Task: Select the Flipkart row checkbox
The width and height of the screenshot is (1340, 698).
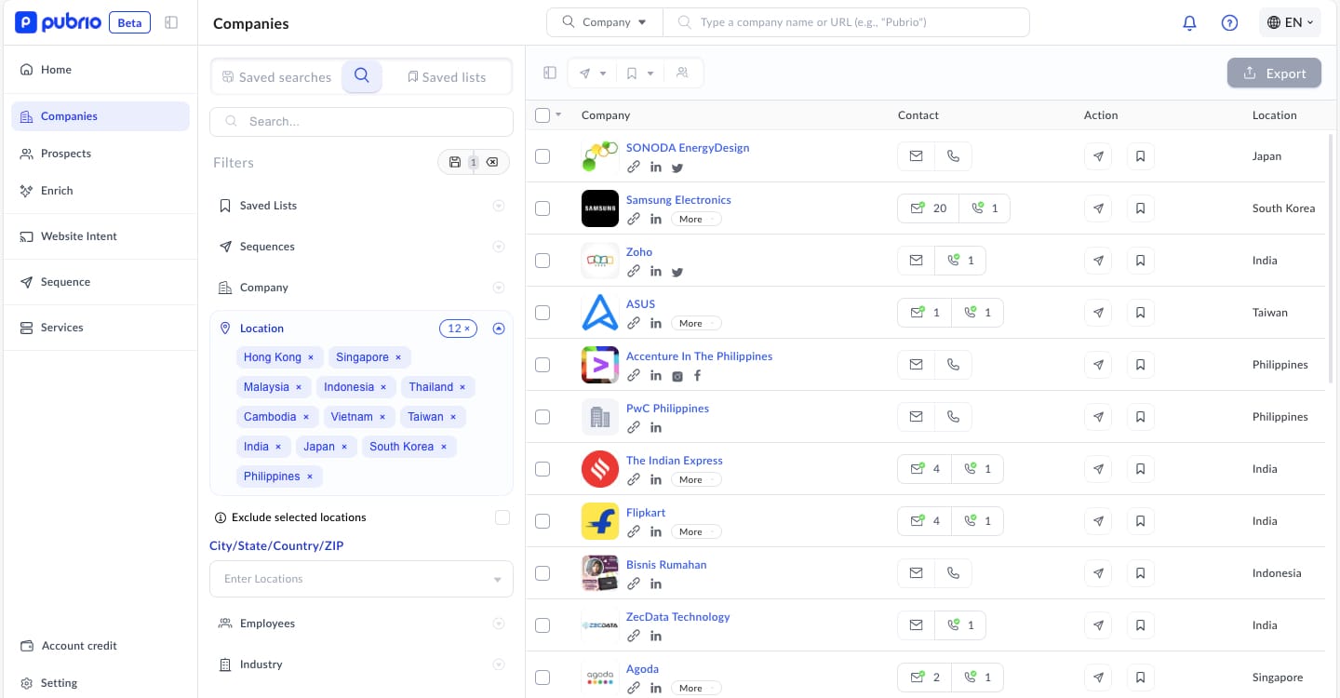Action: click(543, 521)
